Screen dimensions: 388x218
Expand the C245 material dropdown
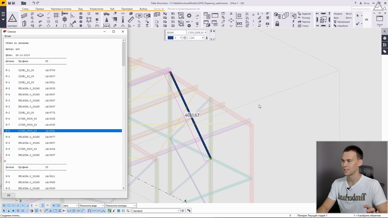[x=202, y=38]
